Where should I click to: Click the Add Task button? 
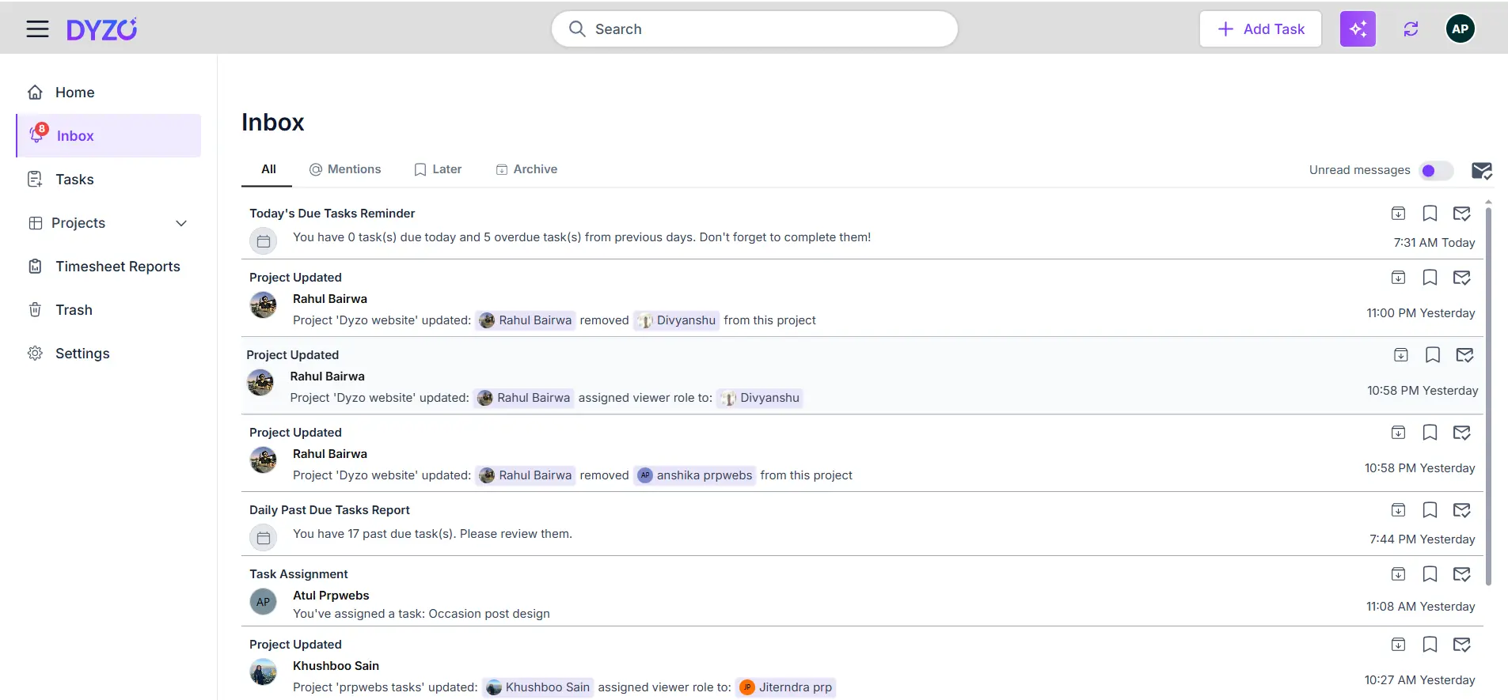[x=1260, y=29]
